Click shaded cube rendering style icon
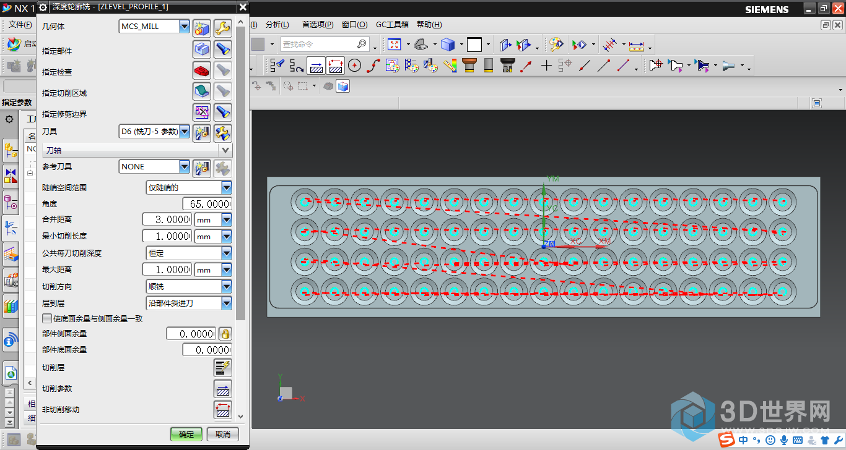 448,45
